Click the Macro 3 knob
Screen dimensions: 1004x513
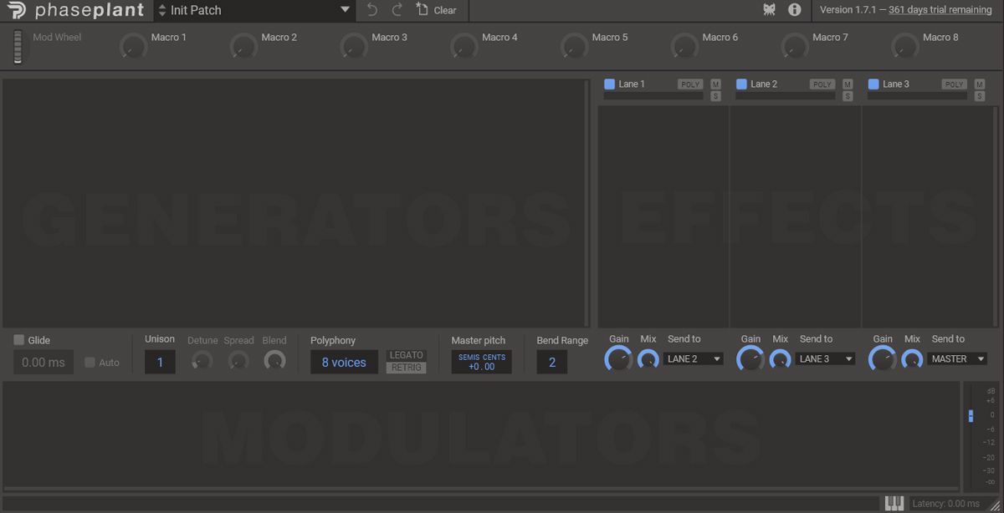coord(353,47)
